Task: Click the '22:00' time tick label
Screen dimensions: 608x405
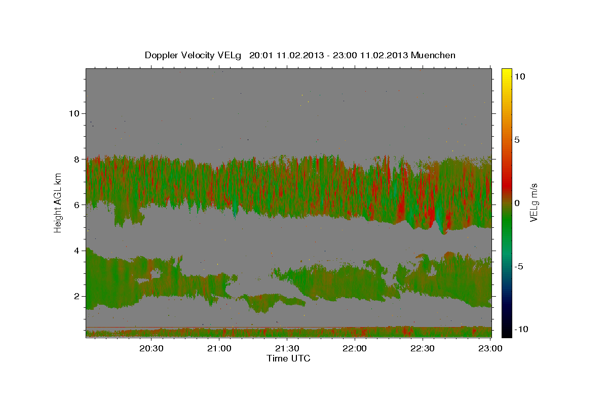Action: 355,348
